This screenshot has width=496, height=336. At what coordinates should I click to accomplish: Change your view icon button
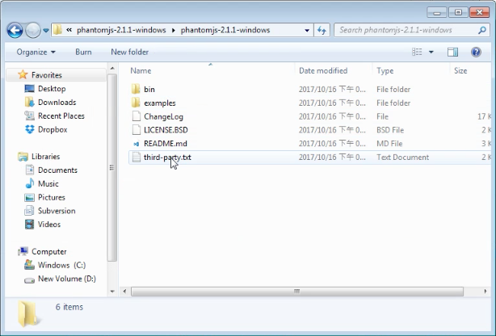click(x=417, y=52)
